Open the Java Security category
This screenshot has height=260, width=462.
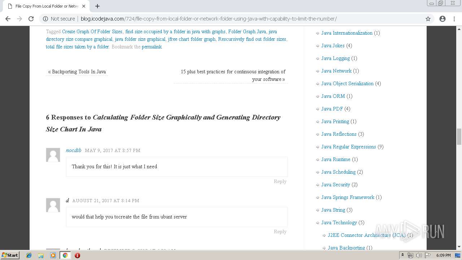(336, 185)
